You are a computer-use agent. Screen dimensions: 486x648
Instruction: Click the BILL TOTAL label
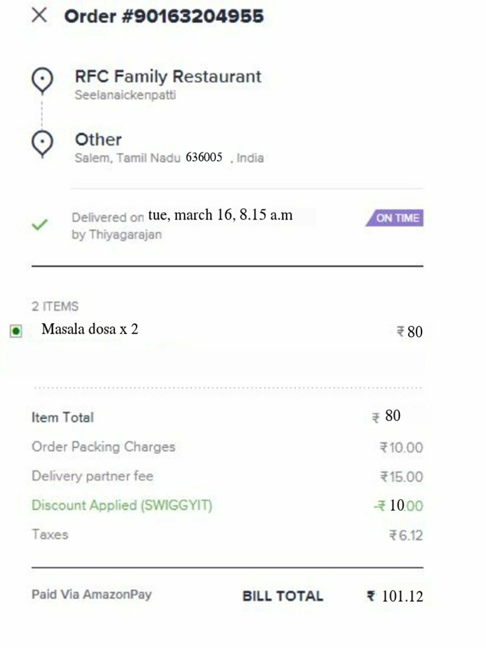tap(283, 596)
